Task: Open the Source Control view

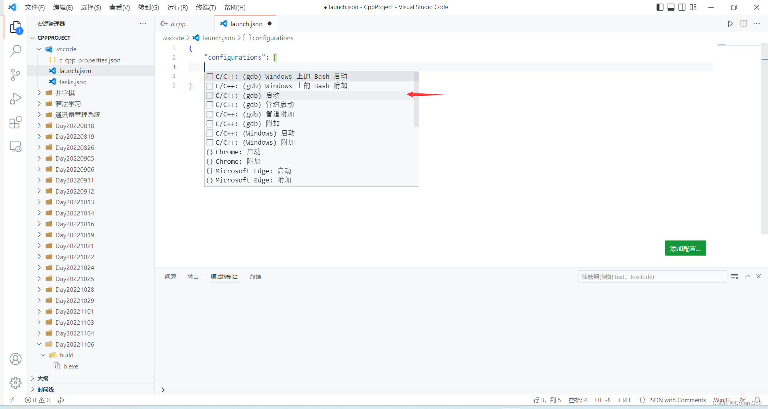Action: pos(16,75)
